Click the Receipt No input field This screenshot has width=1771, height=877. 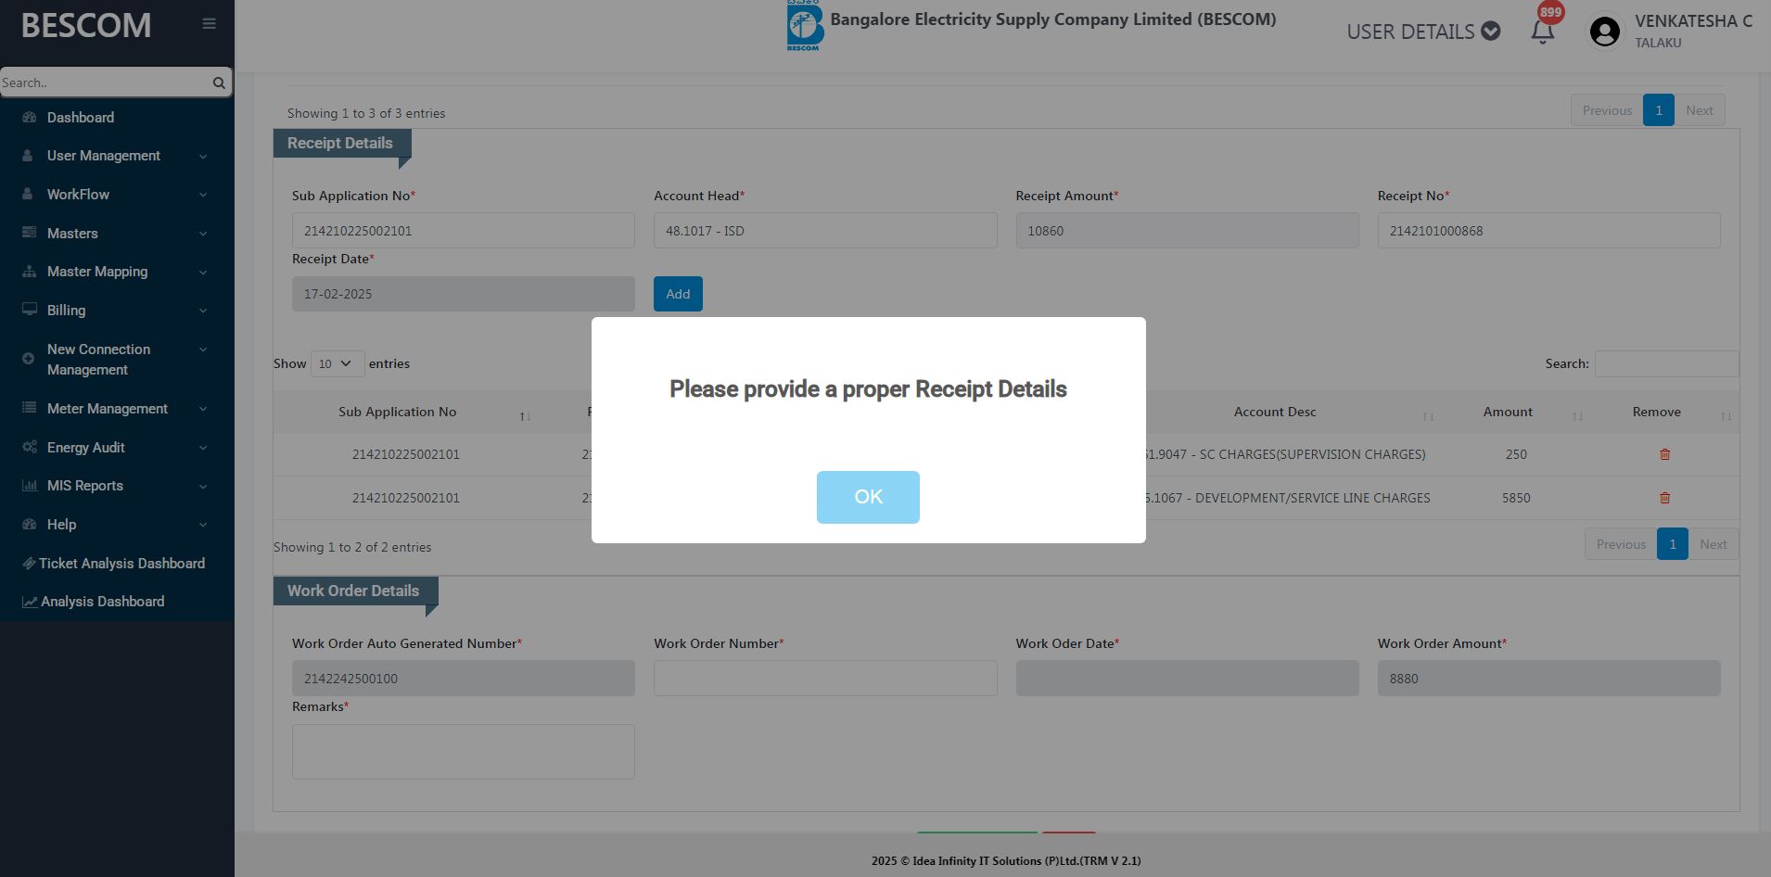[x=1548, y=231]
